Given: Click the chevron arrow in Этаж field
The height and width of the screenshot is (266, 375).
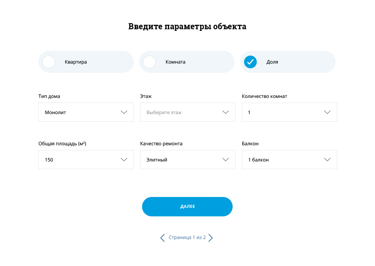Looking at the screenshot, I should 226,112.
